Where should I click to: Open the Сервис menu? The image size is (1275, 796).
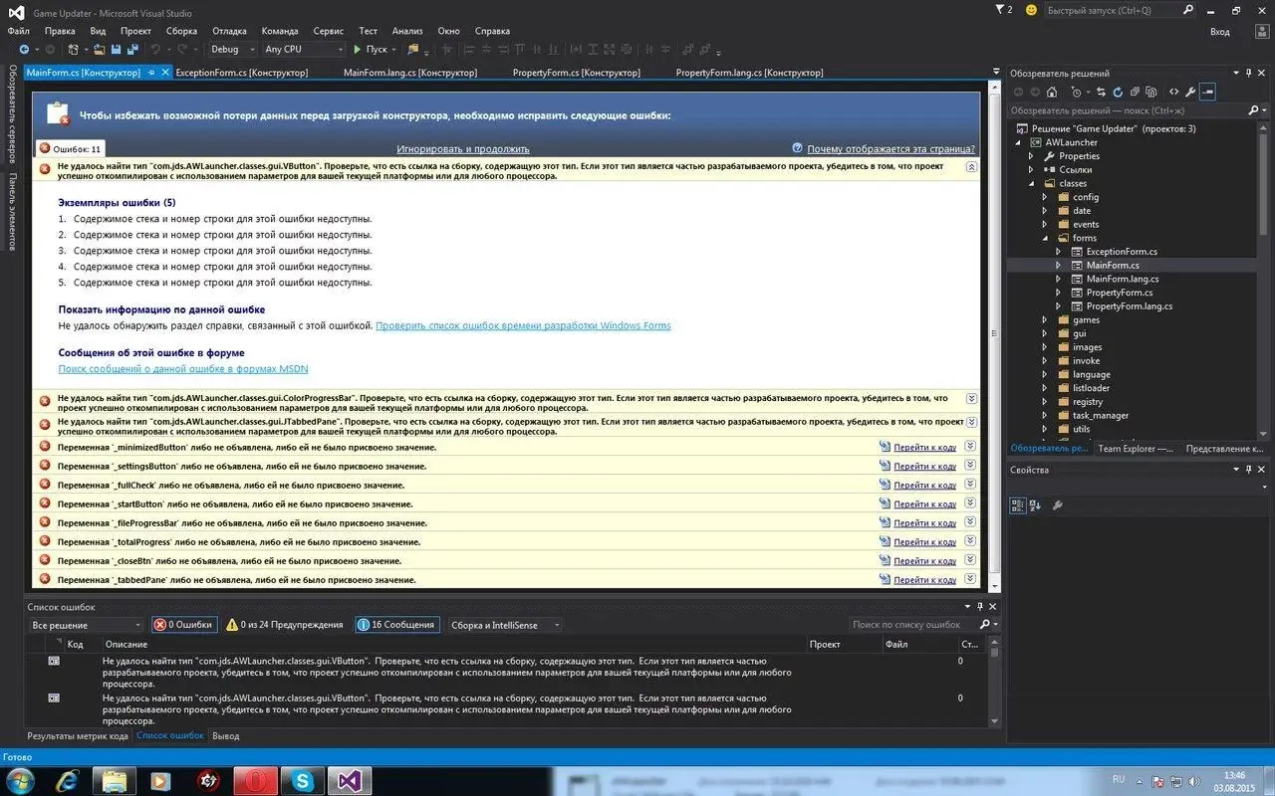point(328,31)
